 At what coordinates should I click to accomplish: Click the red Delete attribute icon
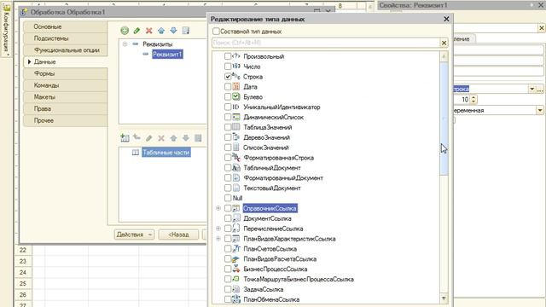tap(149, 31)
